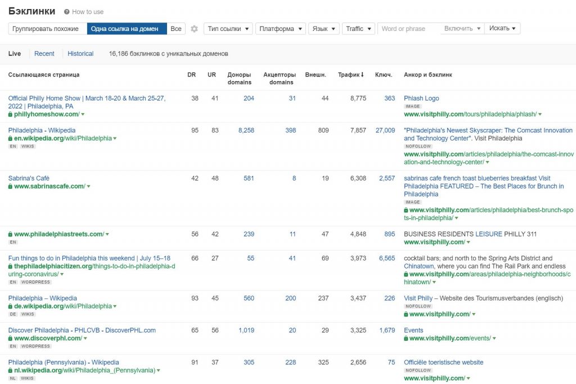This screenshot has height=384, width=576.
Task: Expand the en.wikipedia.org URL menu arrow
Action: [115, 139]
